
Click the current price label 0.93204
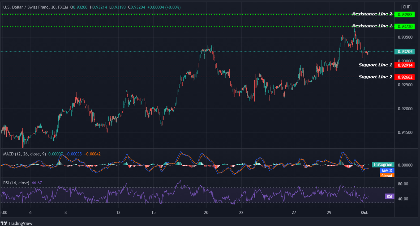[405, 52]
